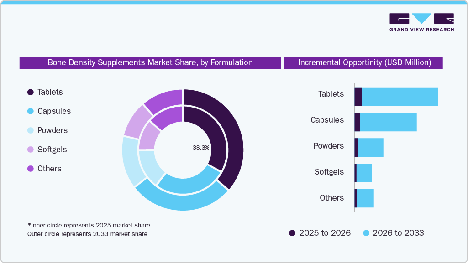Click the Others 2026 to 2033 light blue bar

(365, 198)
